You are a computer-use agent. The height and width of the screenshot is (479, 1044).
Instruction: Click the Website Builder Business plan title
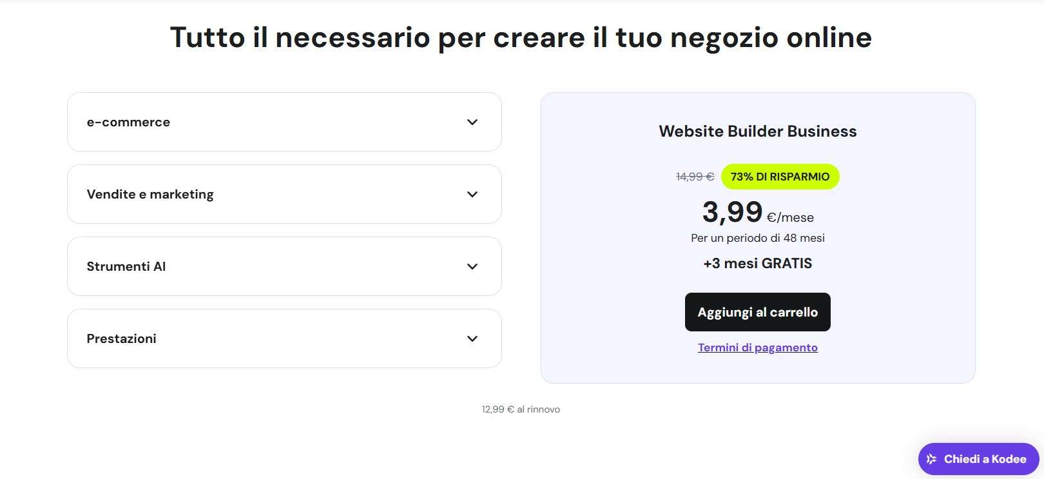757,132
